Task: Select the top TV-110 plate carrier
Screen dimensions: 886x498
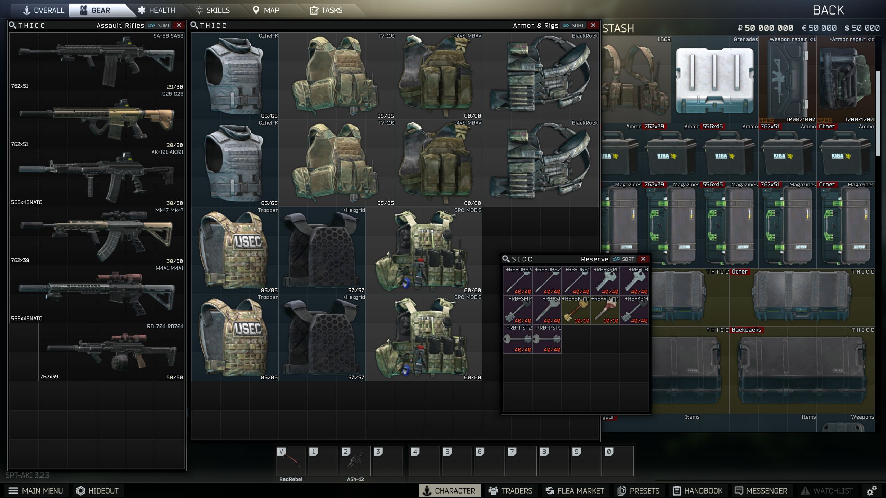Action: tap(337, 76)
